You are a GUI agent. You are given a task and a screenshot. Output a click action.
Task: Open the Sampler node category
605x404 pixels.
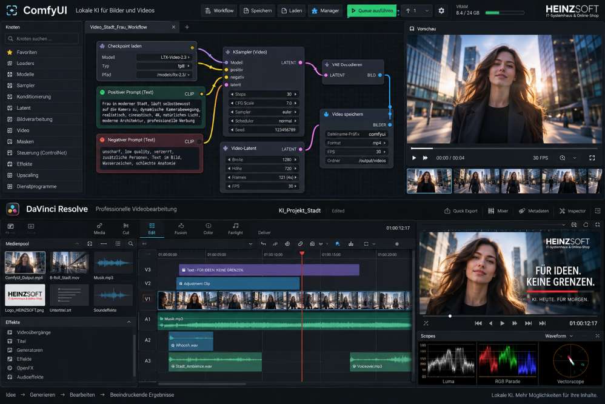25,86
